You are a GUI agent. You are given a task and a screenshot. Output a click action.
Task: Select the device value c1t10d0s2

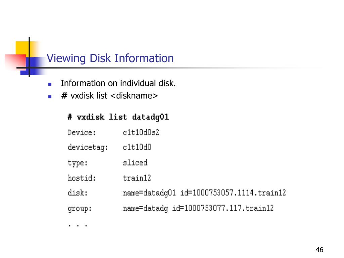coord(141,132)
